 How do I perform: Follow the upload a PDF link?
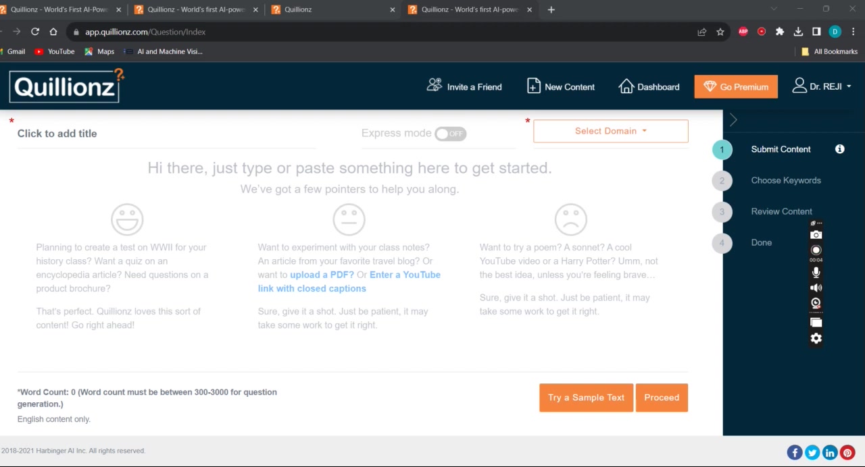[322, 275]
